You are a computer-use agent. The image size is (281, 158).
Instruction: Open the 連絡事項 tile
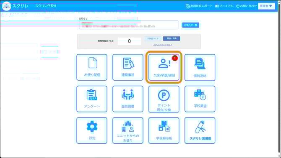click(128, 67)
